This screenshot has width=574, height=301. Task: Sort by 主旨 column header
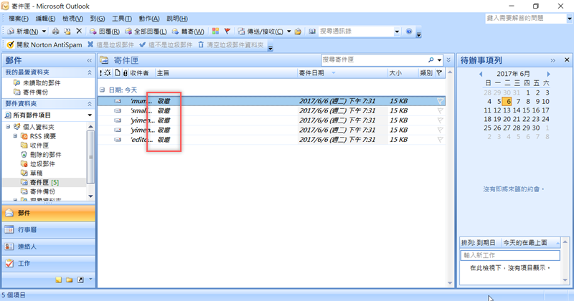[226, 73]
